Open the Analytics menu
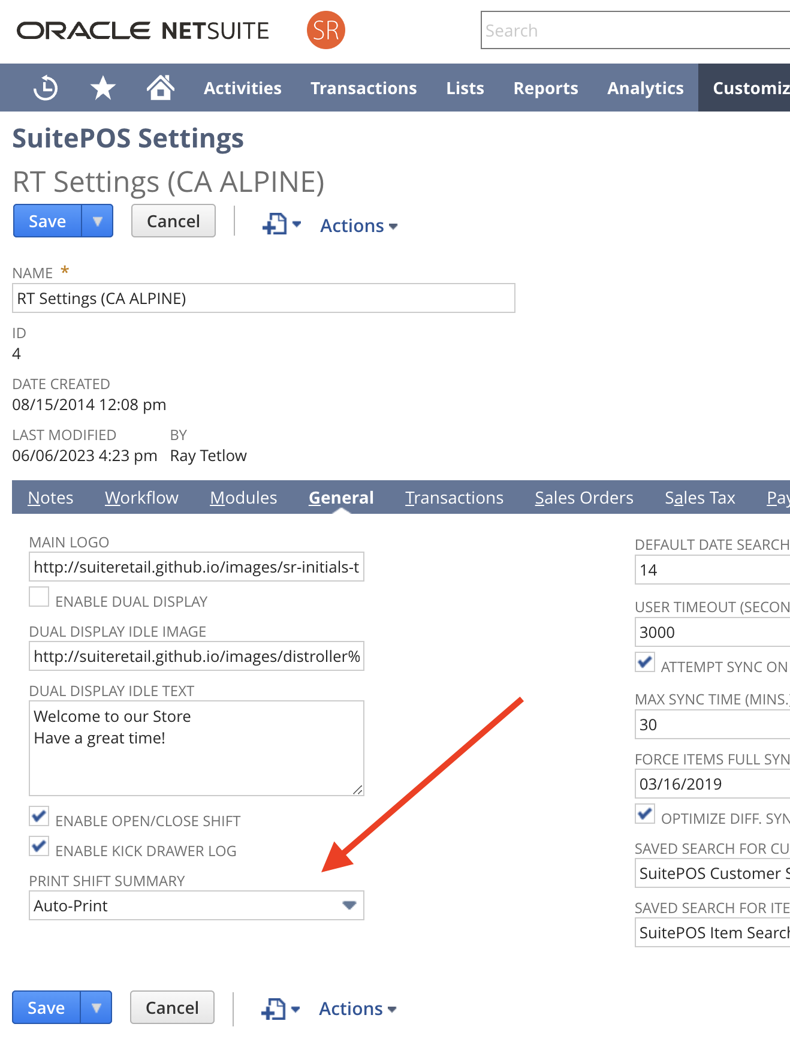 (646, 88)
